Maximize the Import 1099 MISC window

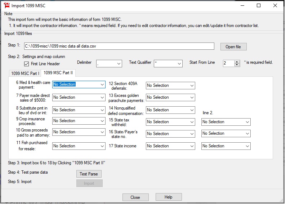(x=259, y=6)
